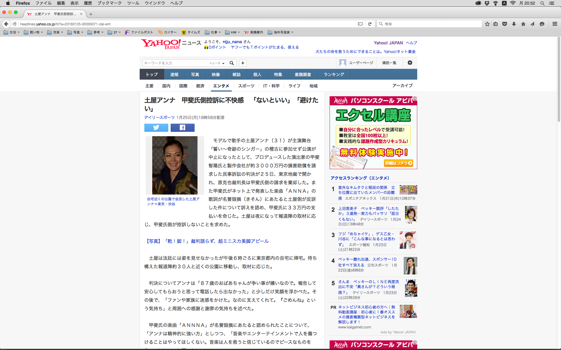
Task: Go to Firefox home page icon
Action: coord(523,24)
